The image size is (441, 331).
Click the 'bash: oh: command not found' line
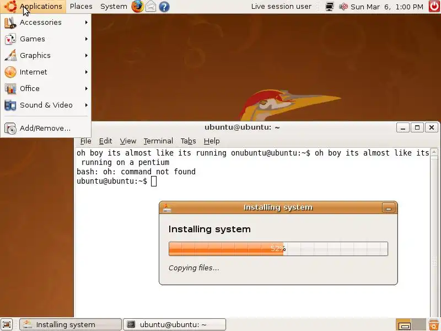tap(136, 172)
